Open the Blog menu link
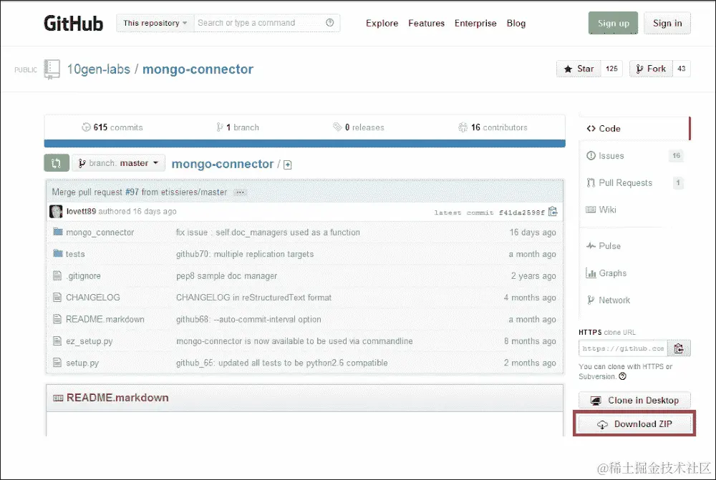 pyautogui.click(x=516, y=24)
